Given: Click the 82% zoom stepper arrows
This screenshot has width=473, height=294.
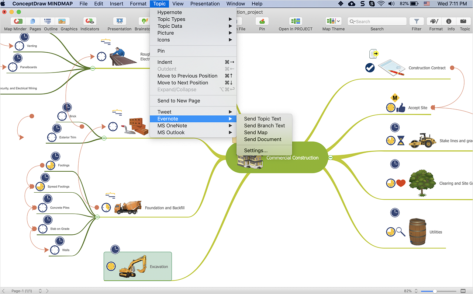Looking at the screenshot, I should tap(416, 291).
